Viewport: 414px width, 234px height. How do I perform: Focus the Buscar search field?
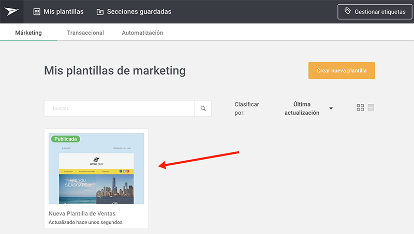pos(119,108)
